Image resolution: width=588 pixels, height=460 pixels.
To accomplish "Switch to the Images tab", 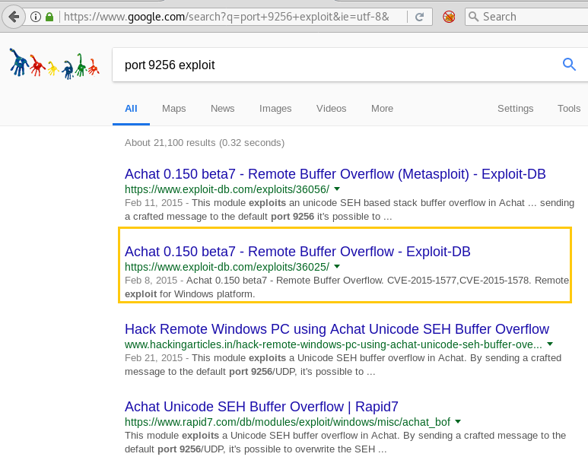I will coord(275,109).
